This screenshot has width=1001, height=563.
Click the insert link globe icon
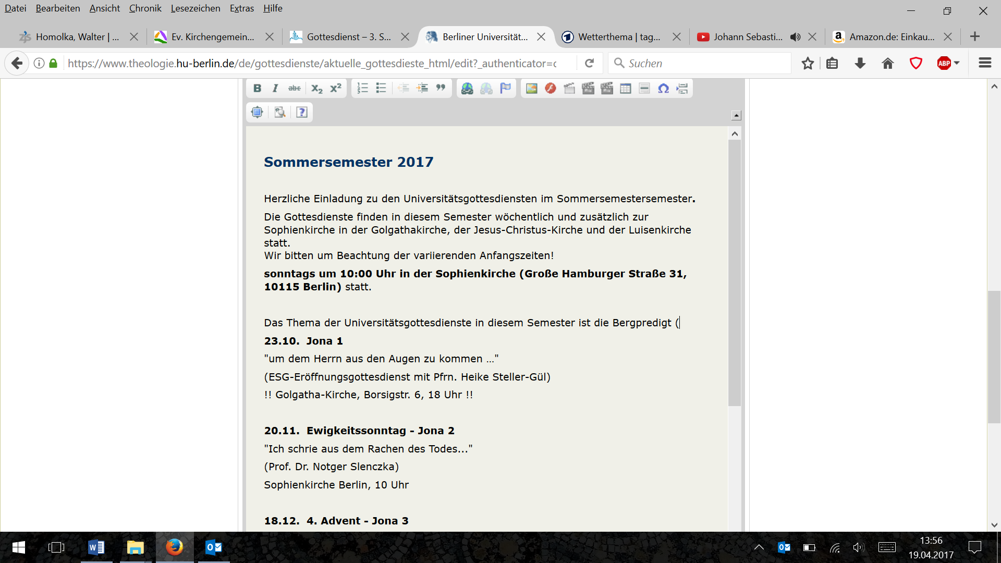(467, 89)
